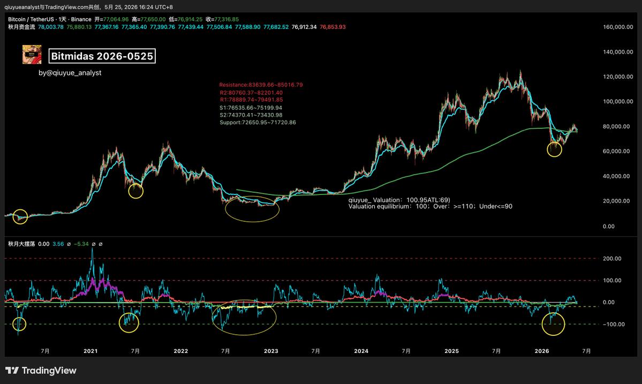Image resolution: width=642 pixels, height=384 pixels.
Task: Click the Bitcoin / TetherUS symbol title
Action: coord(50,19)
